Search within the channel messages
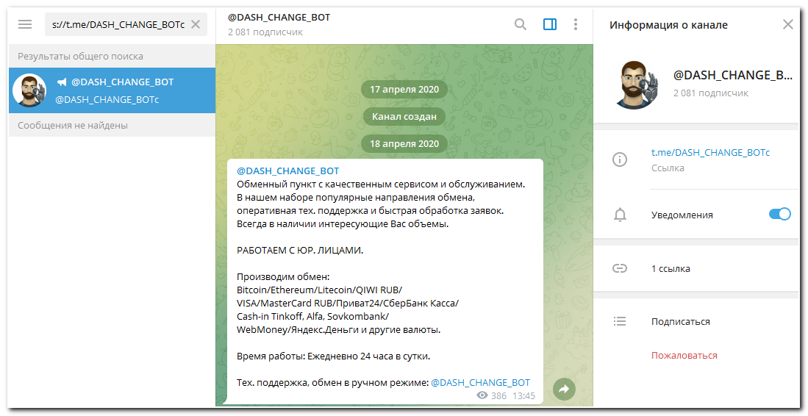 [x=521, y=24]
